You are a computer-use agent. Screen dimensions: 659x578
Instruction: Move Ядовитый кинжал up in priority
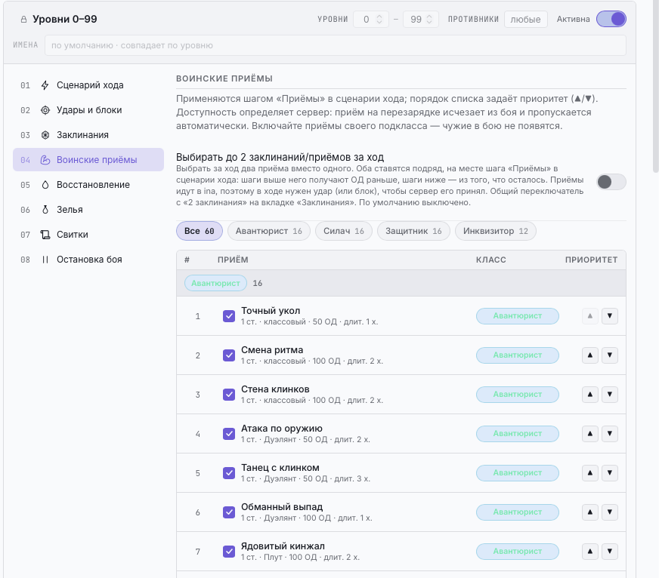coord(590,551)
